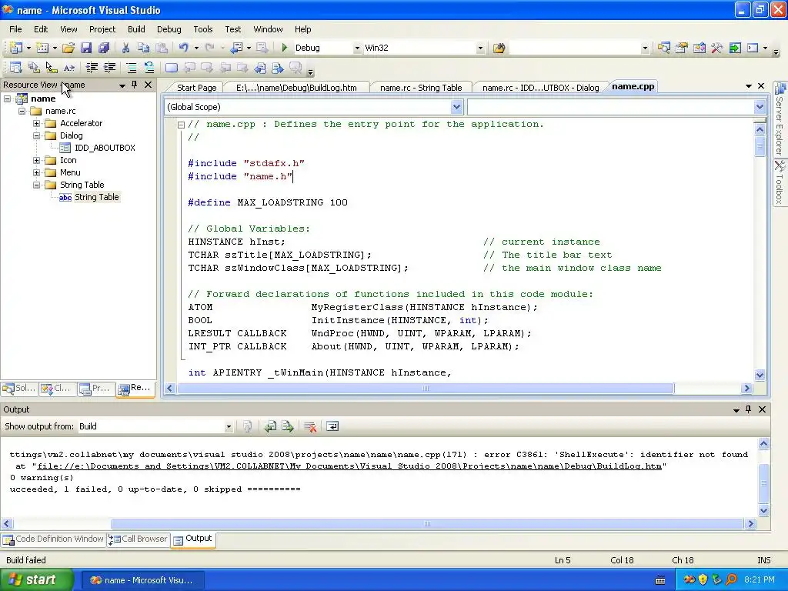Open the Tools menu
The width and height of the screenshot is (788, 591).
click(203, 29)
